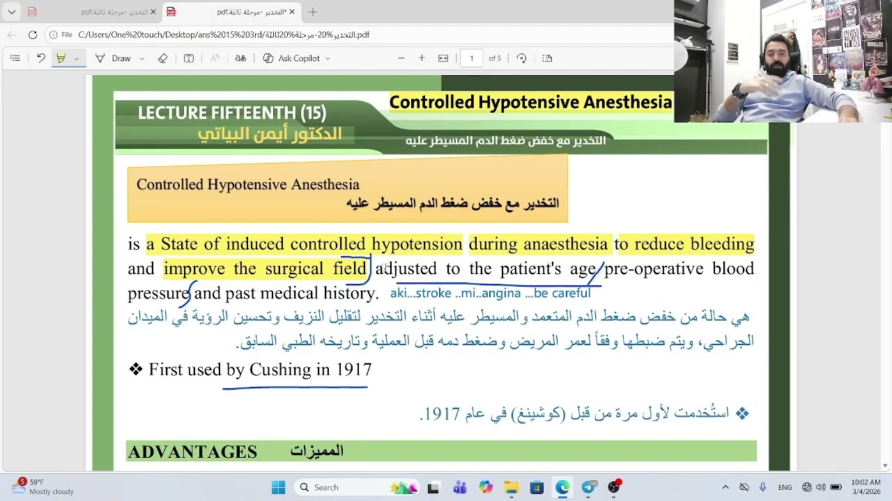Click the undo/rotate arrow in PDF toolbar
892x501 pixels.
[41, 58]
